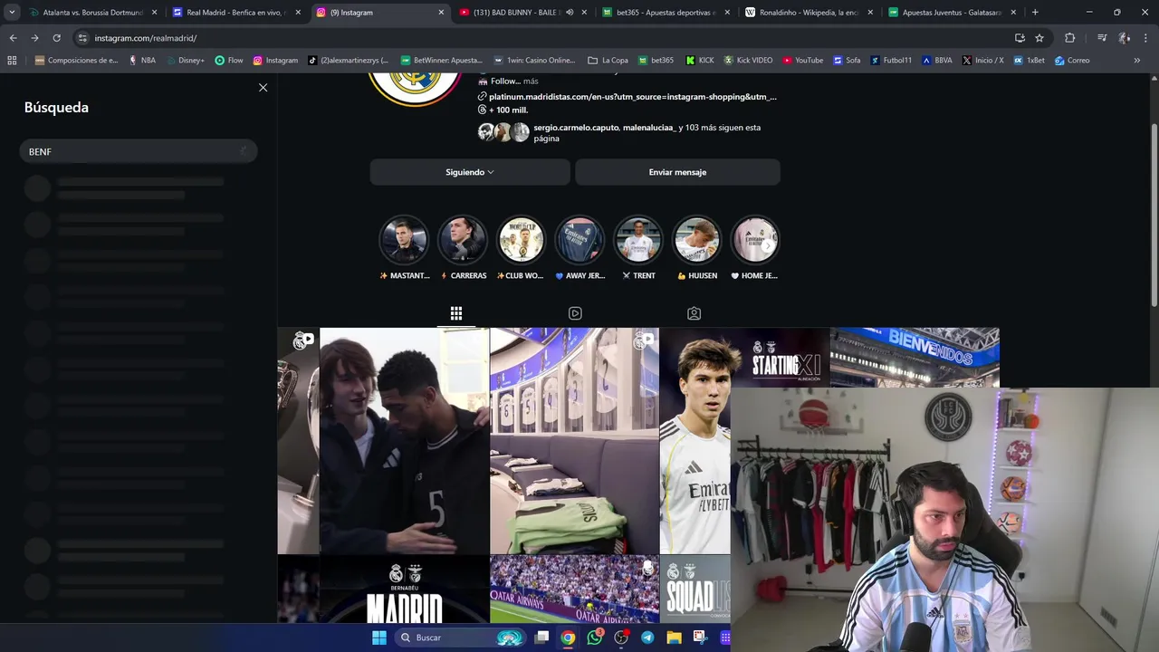The width and height of the screenshot is (1159, 652).
Task: Bookmark this page with the star icon
Action: [x=1039, y=38]
